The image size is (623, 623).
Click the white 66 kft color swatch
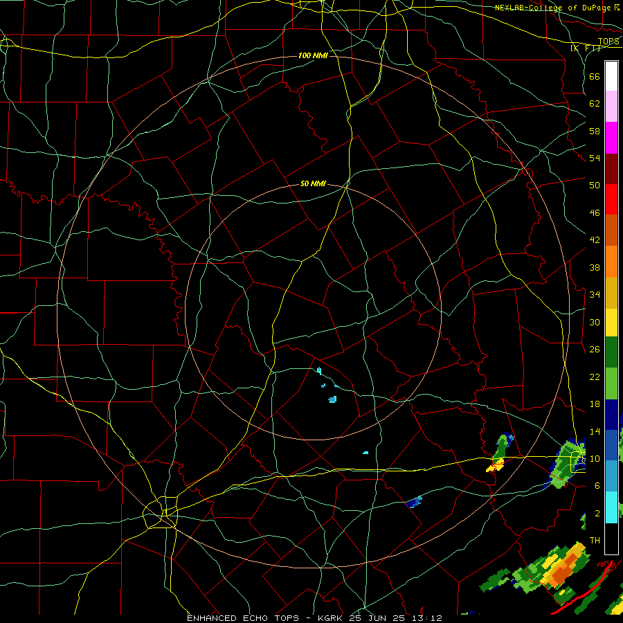(611, 76)
